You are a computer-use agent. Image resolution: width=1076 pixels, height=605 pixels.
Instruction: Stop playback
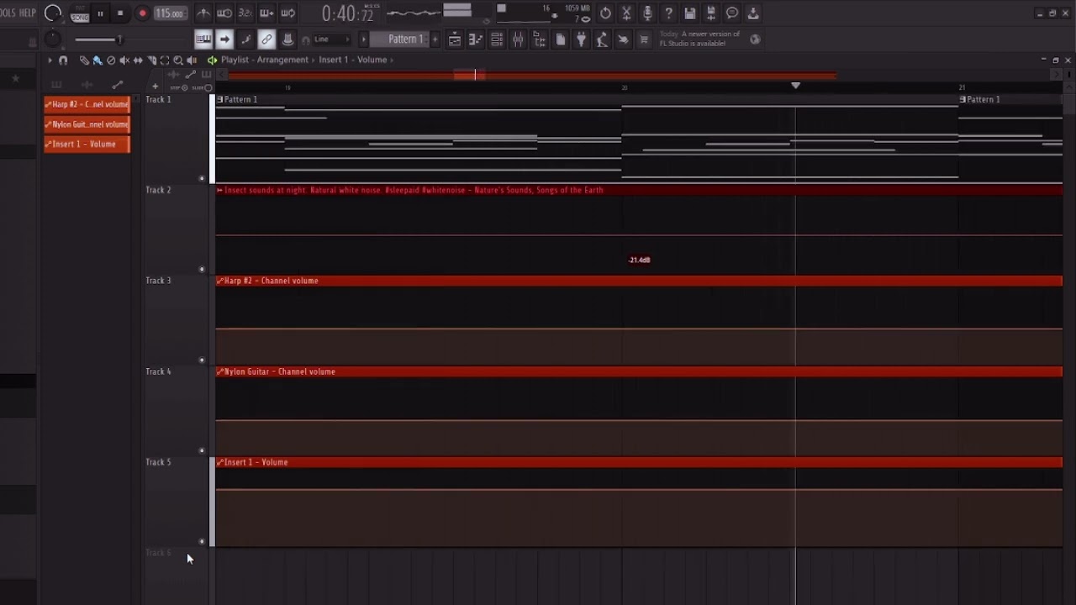(120, 13)
